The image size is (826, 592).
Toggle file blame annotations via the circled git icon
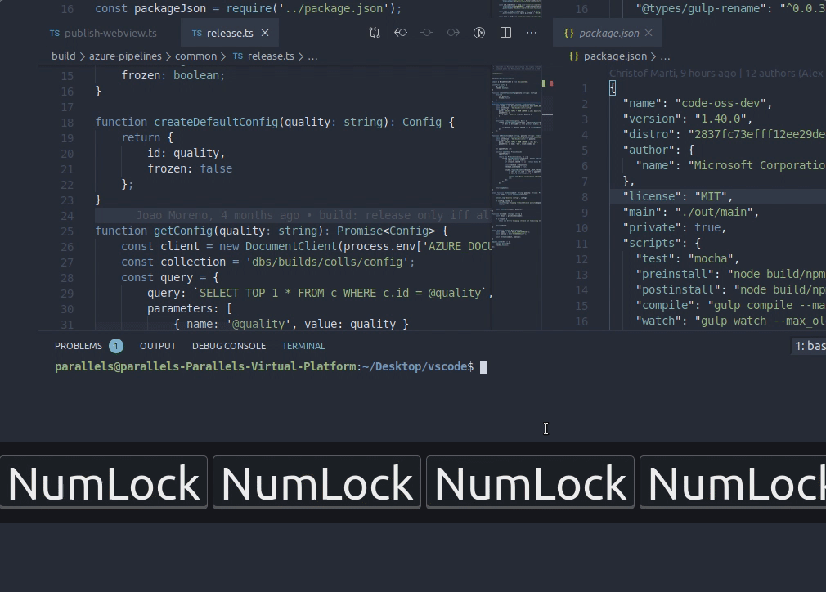coord(479,33)
